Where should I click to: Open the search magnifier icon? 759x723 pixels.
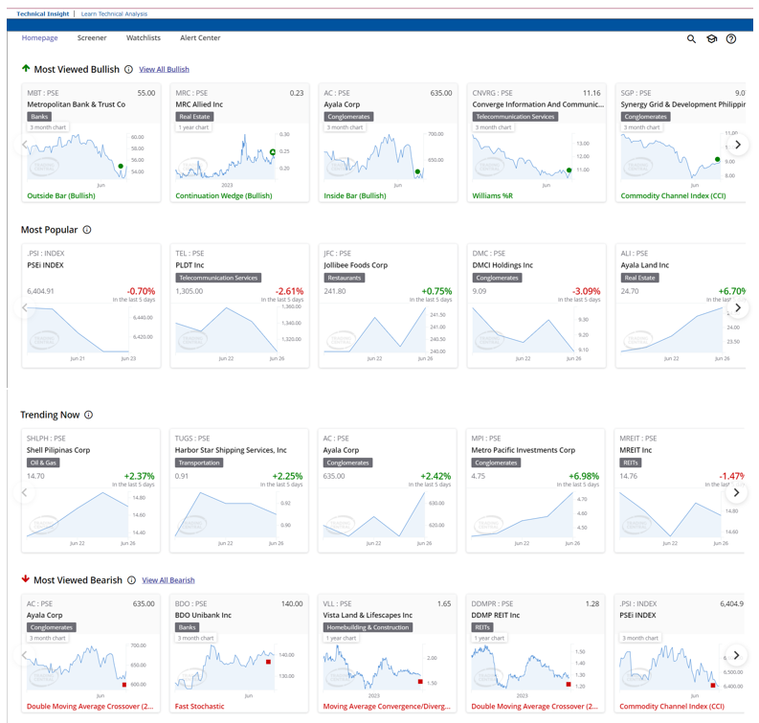pyautogui.click(x=691, y=38)
